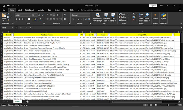Open Ribbon Display Options icon
This screenshot has width=183, height=110.
tap(161, 6)
